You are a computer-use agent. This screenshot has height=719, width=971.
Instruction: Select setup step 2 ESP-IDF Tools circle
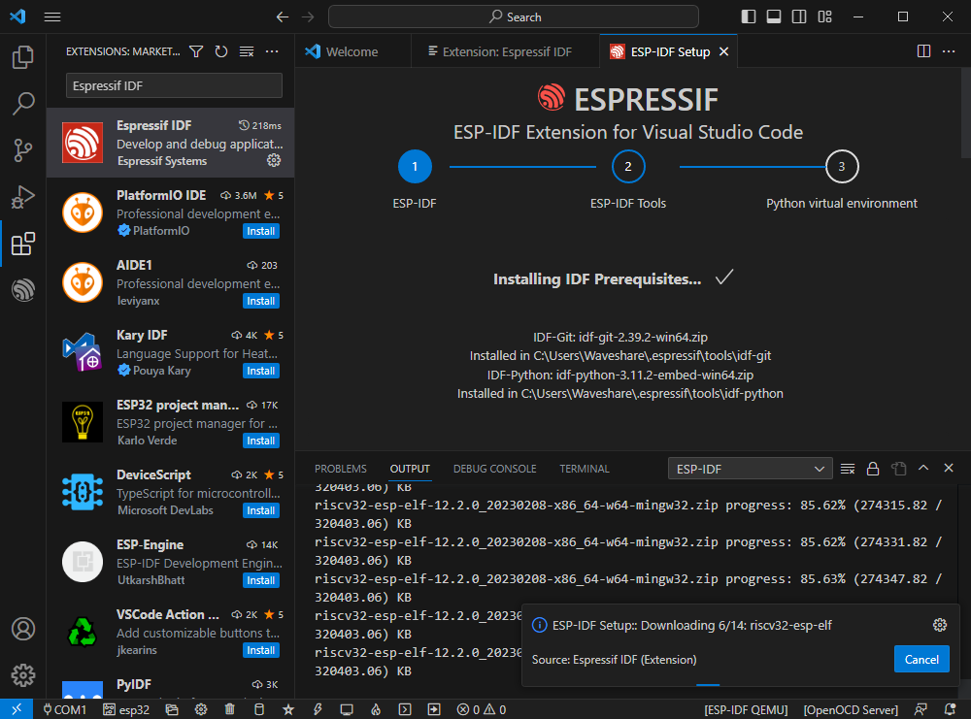[628, 167]
